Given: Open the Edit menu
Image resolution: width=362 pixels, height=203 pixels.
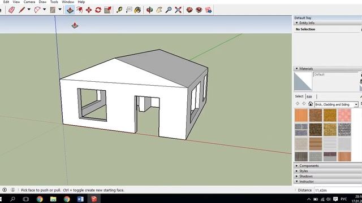Looking at the screenshot, I should (6, 2).
